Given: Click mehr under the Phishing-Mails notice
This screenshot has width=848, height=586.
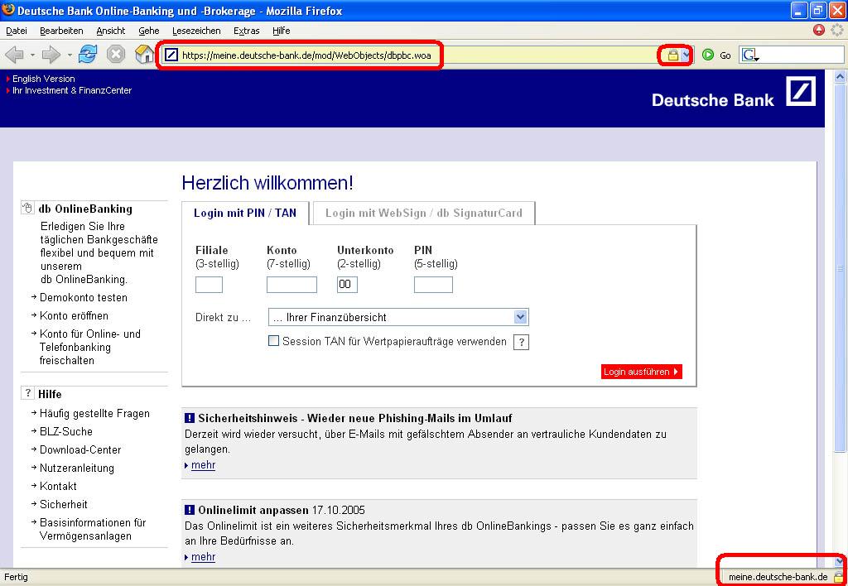Looking at the screenshot, I should (204, 465).
